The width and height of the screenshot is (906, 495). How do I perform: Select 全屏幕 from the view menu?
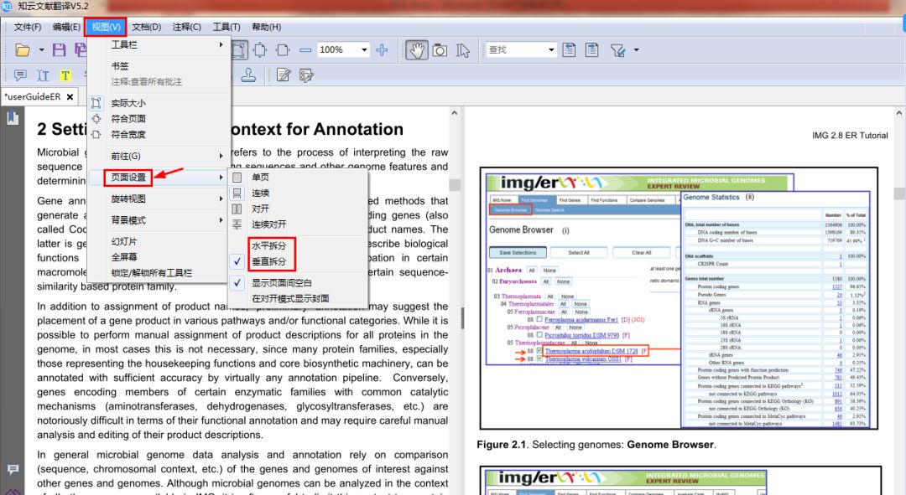click(124, 257)
